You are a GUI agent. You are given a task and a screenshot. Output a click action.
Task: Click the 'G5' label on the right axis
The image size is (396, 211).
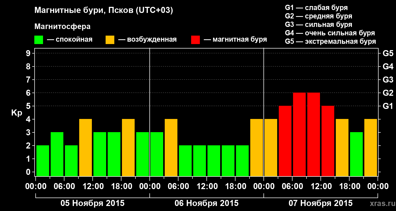pyautogui.click(x=388, y=54)
